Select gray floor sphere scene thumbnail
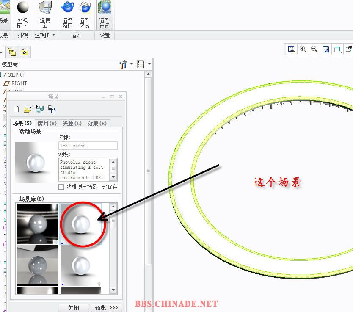This screenshot has height=312, width=353. tap(38, 265)
